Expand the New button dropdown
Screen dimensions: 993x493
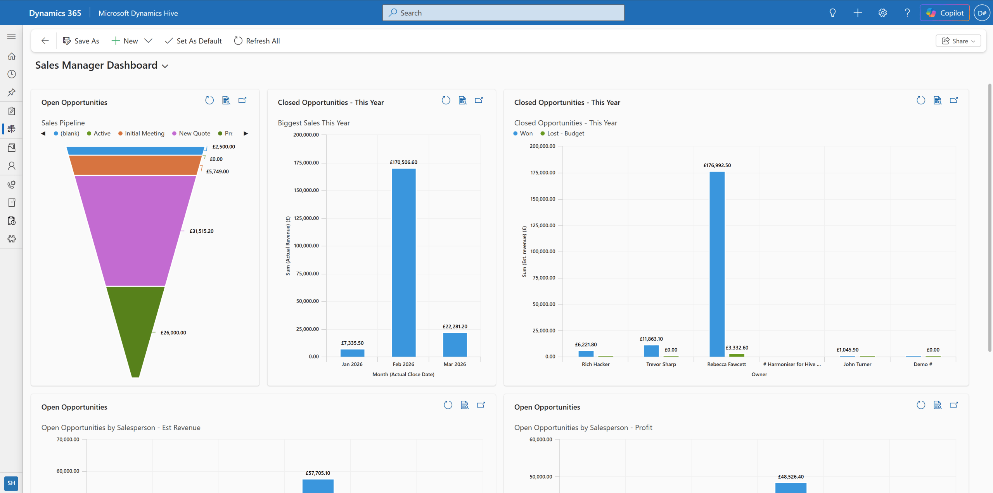tap(149, 41)
